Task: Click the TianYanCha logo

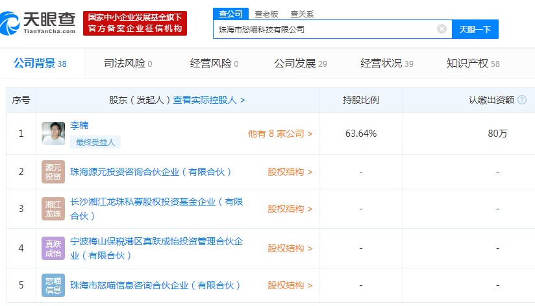Action: [x=38, y=23]
